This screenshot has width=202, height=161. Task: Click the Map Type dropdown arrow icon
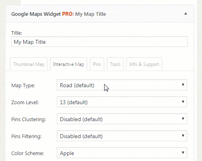point(183,85)
